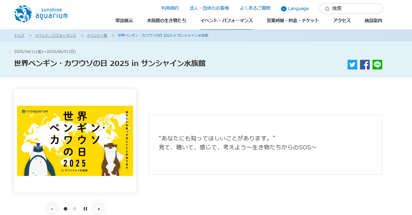Pause the image slideshow
This screenshot has height=215, width=412.
click(85, 209)
